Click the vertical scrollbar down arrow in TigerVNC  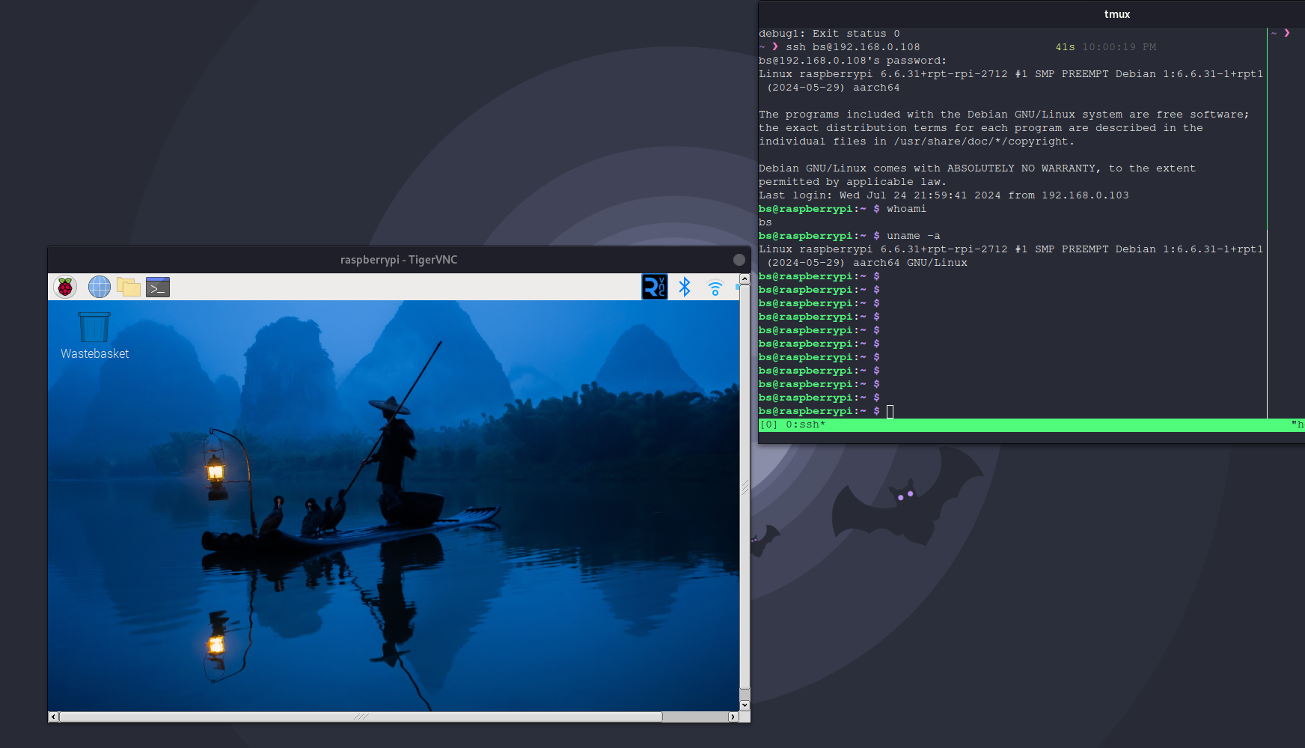point(745,705)
